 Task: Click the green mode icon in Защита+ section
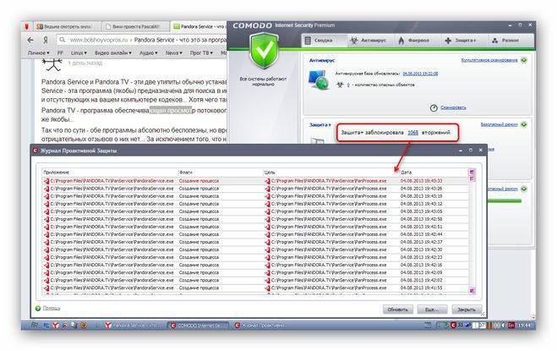click(524, 125)
